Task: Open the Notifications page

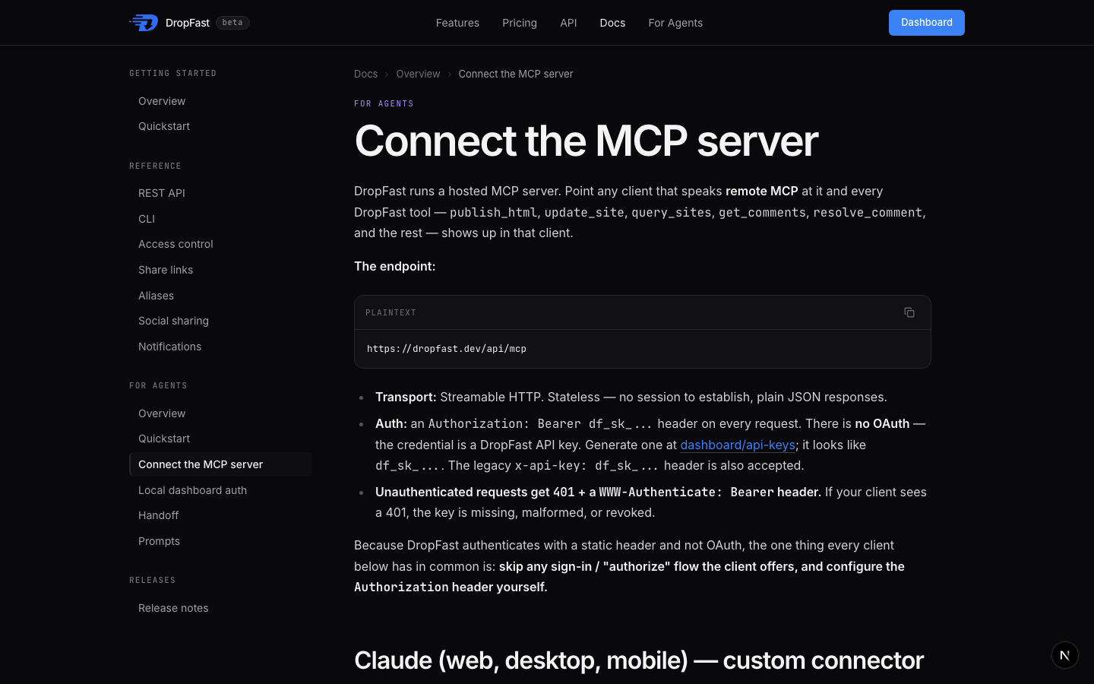Action: pyautogui.click(x=220, y=347)
